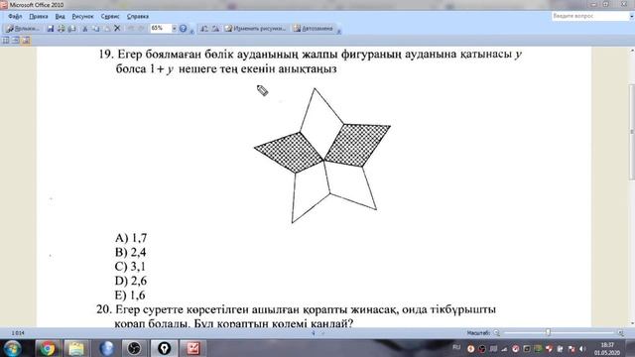The width and height of the screenshot is (635, 357).
Task: Rotate picture right using toolbar icon
Action: coord(215,29)
